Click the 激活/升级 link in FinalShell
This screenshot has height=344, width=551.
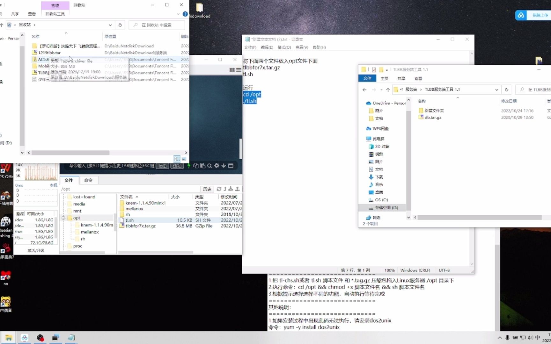click(x=36, y=251)
